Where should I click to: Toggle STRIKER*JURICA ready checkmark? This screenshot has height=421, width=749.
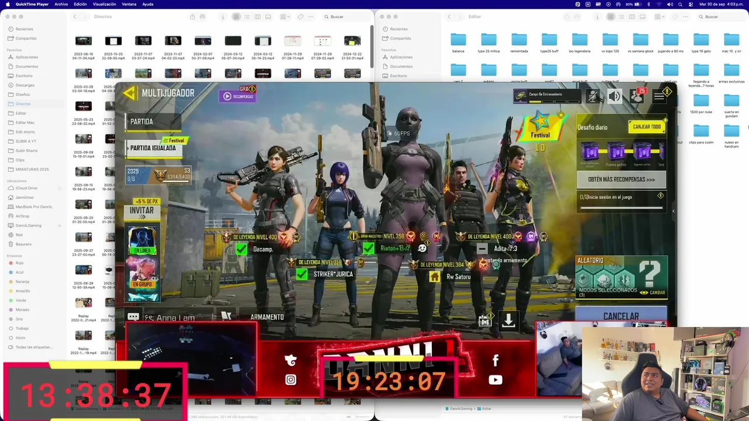[x=302, y=274]
